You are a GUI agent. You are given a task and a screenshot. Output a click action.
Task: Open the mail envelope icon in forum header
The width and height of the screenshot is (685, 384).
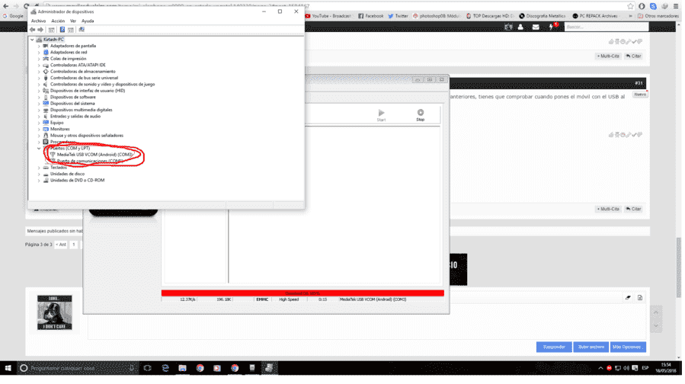coord(536,27)
